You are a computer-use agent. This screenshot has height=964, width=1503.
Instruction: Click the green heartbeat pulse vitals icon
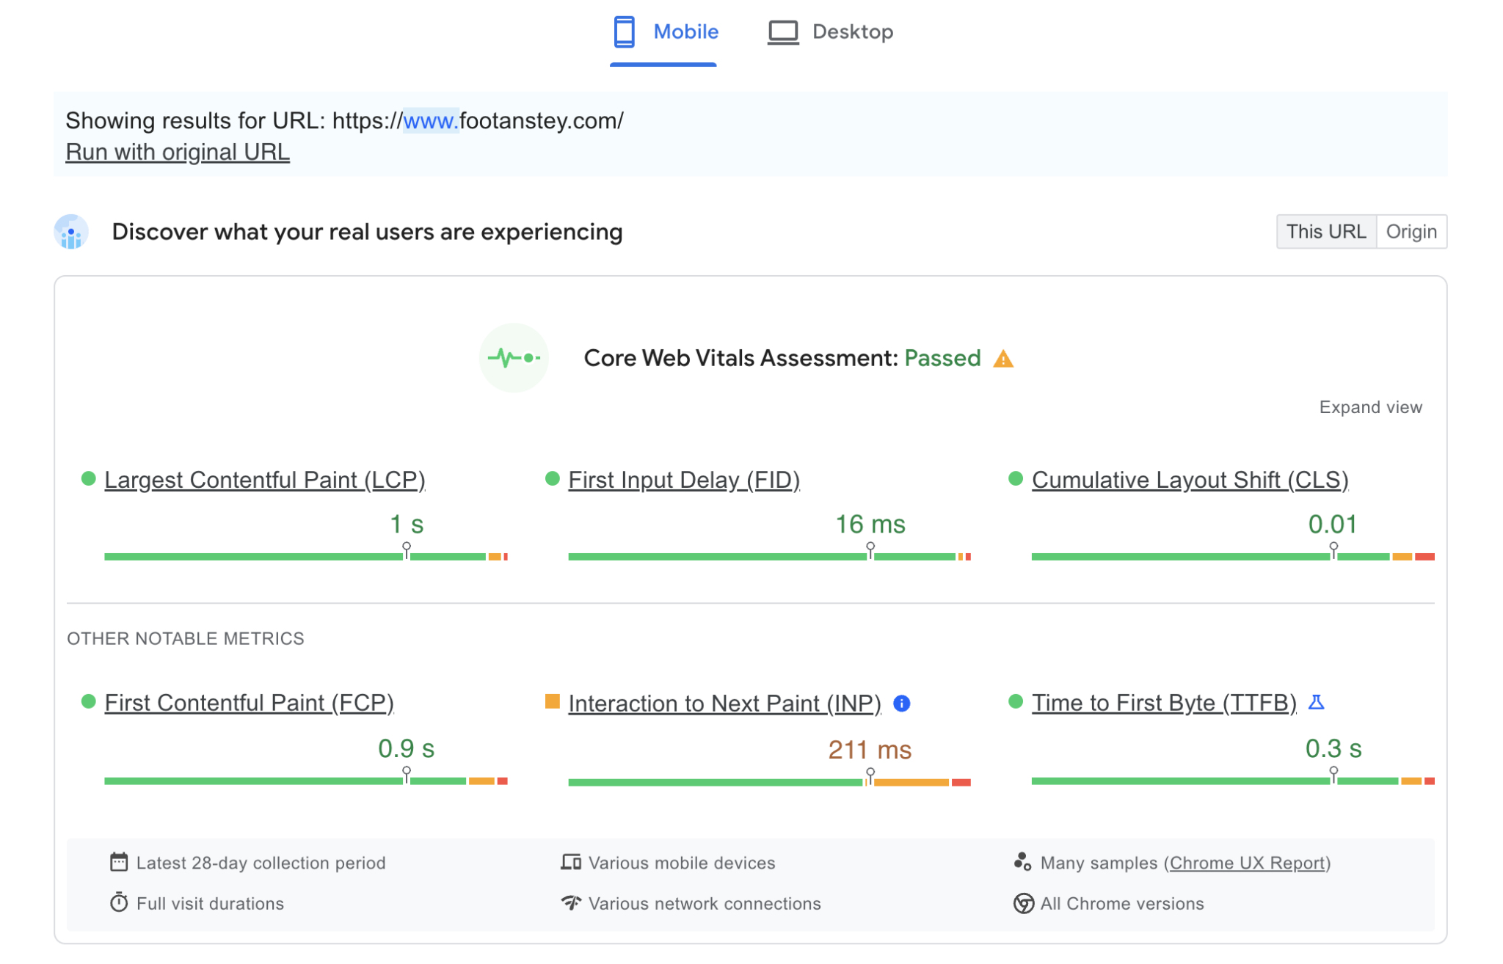click(x=514, y=358)
